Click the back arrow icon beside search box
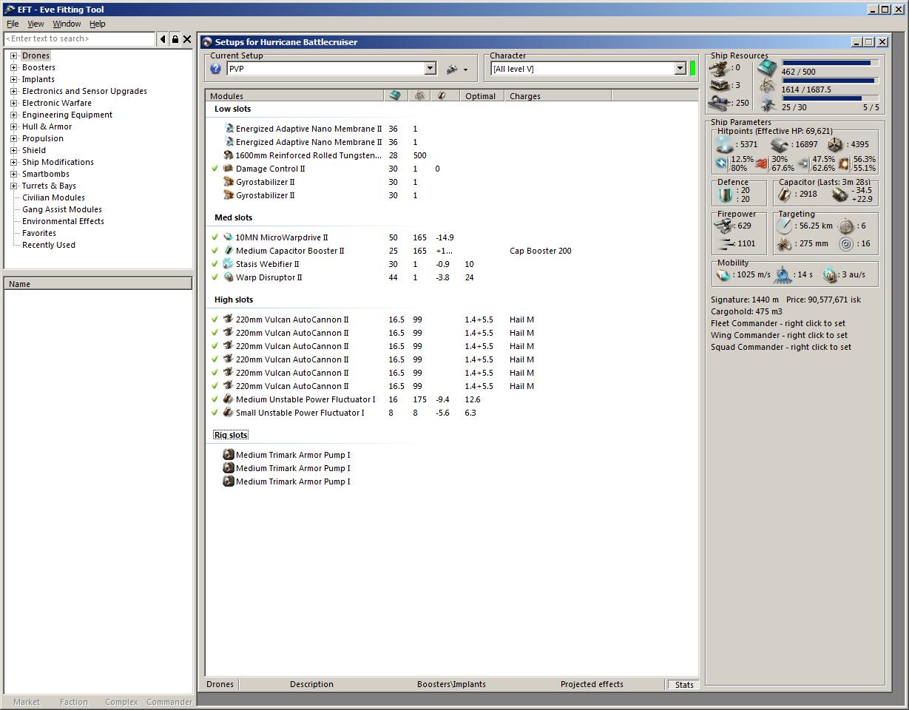This screenshot has width=909, height=710. 163,39
